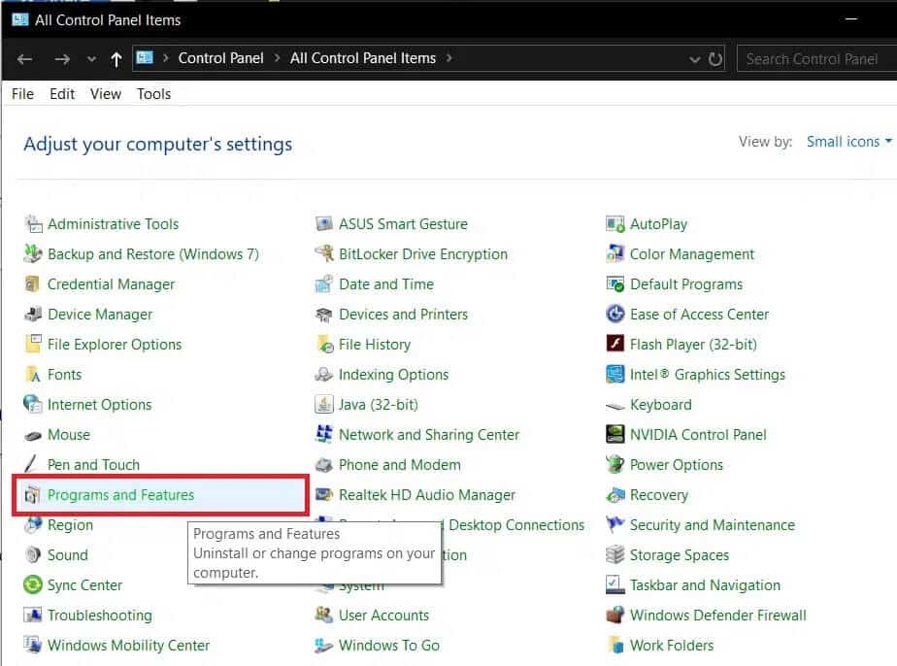The image size is (897, 666).
Task: Open the Java (32-bit) icon
Action: 324,405
